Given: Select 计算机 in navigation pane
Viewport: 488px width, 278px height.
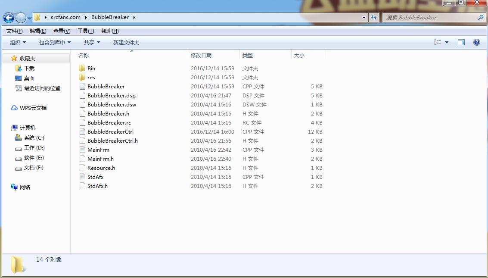Looking at the screenshot, I should tap(28, 128).
